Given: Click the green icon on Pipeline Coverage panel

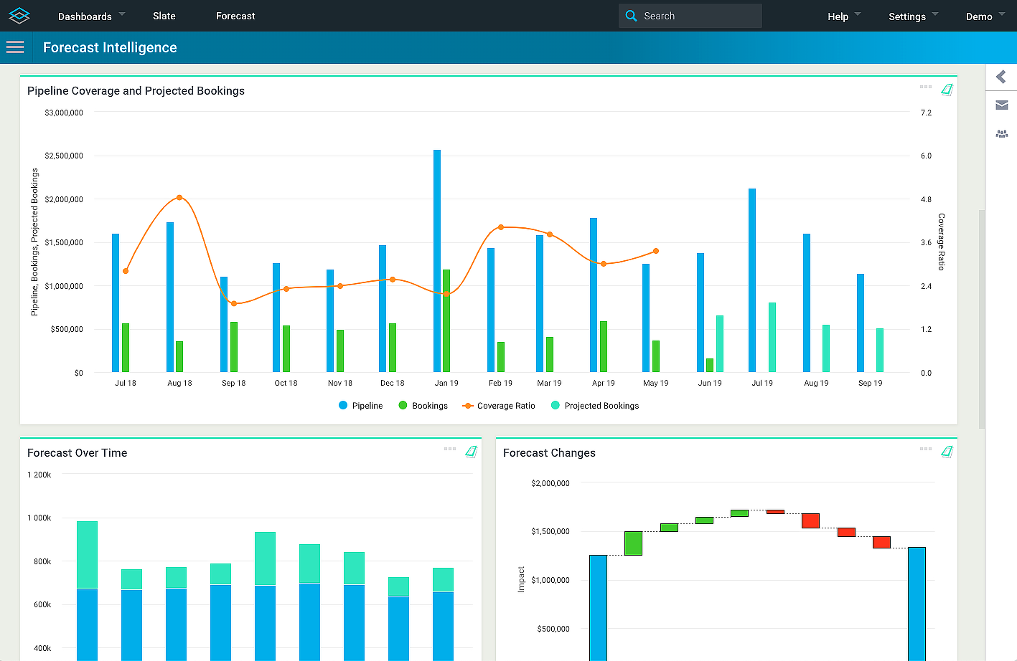Looking at the screenshot, I should tap(947, 90).
